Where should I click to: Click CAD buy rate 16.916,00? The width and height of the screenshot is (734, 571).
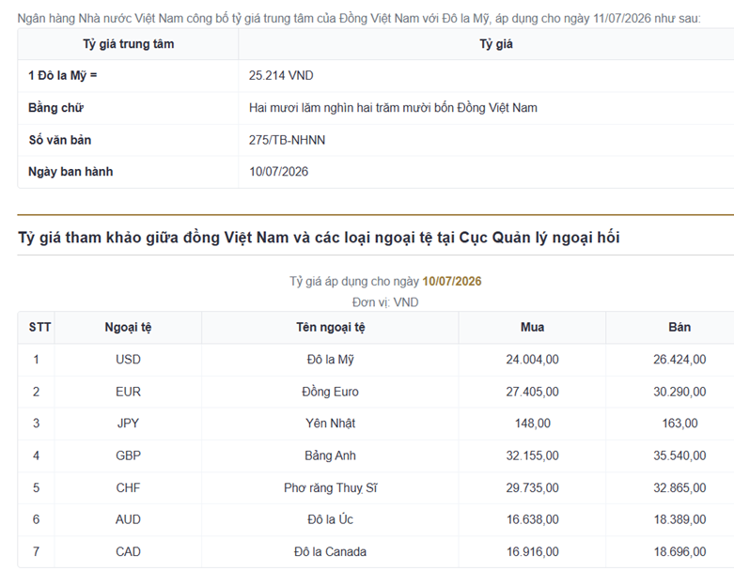[x=532, y=552]
